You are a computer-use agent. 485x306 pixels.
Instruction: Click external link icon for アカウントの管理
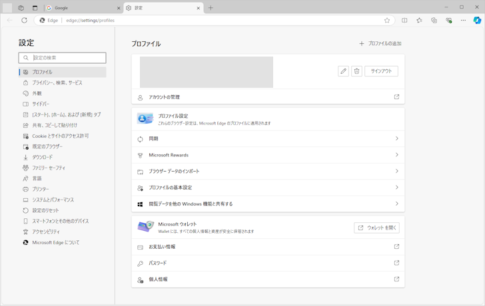396,96
